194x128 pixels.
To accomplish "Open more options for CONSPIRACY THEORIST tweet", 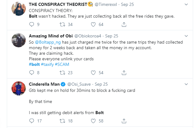I will click(186, 5).
